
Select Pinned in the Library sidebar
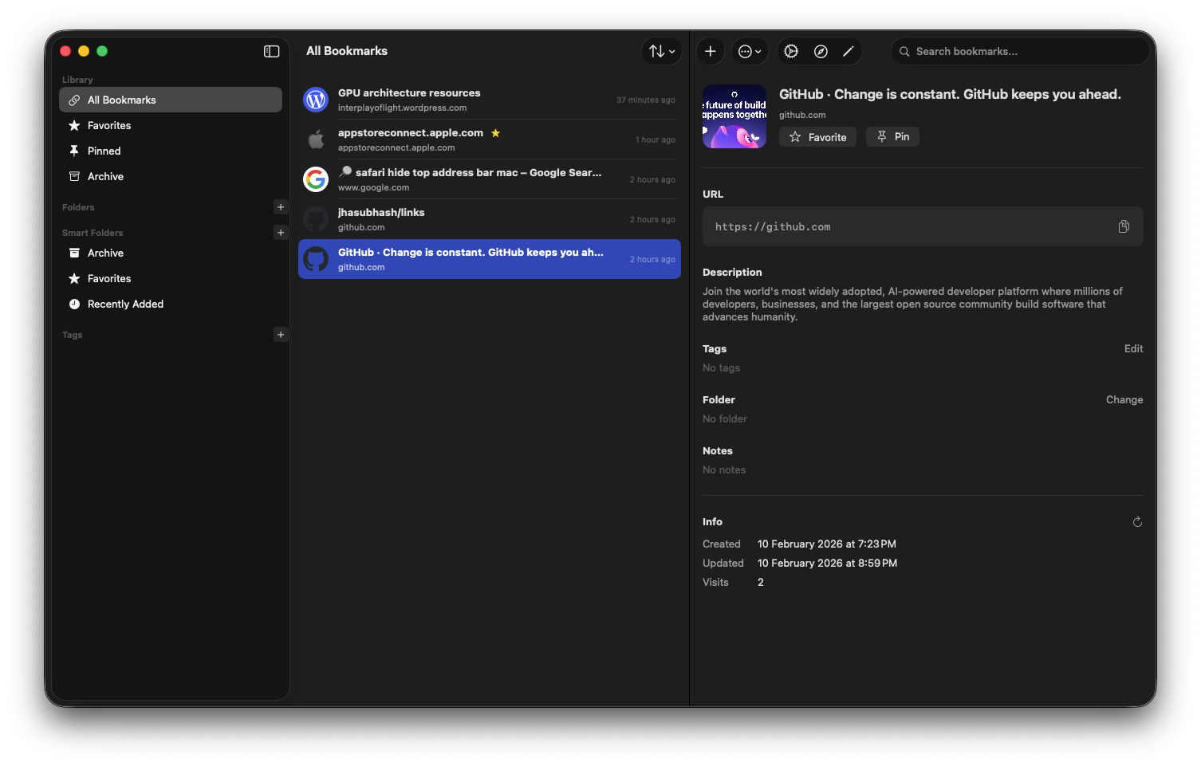(x=104, y=151)
